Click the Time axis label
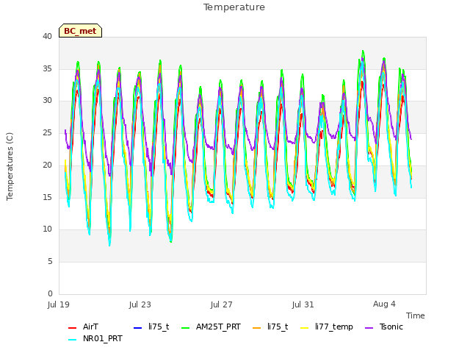 point(416,315)
